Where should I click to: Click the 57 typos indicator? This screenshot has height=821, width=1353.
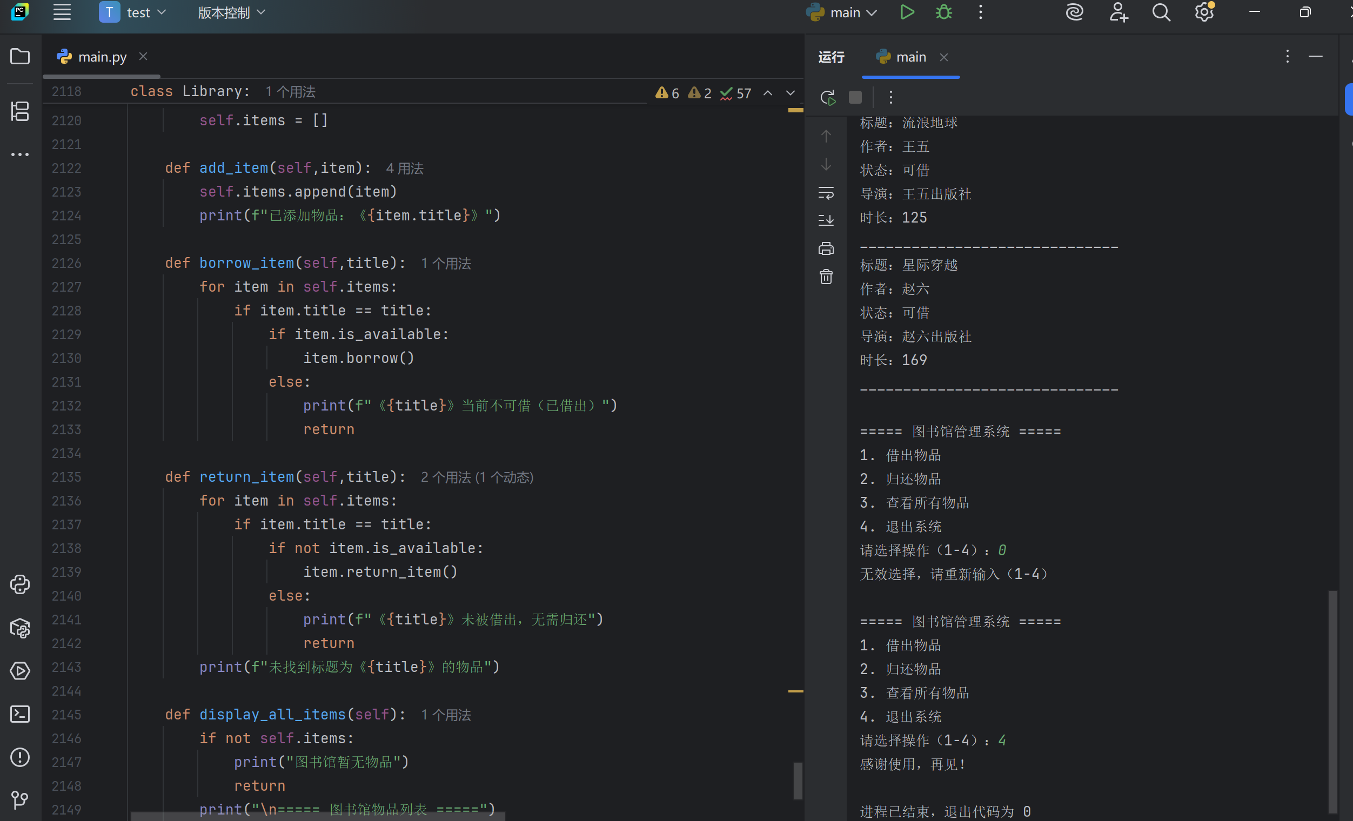coord(736,93)
